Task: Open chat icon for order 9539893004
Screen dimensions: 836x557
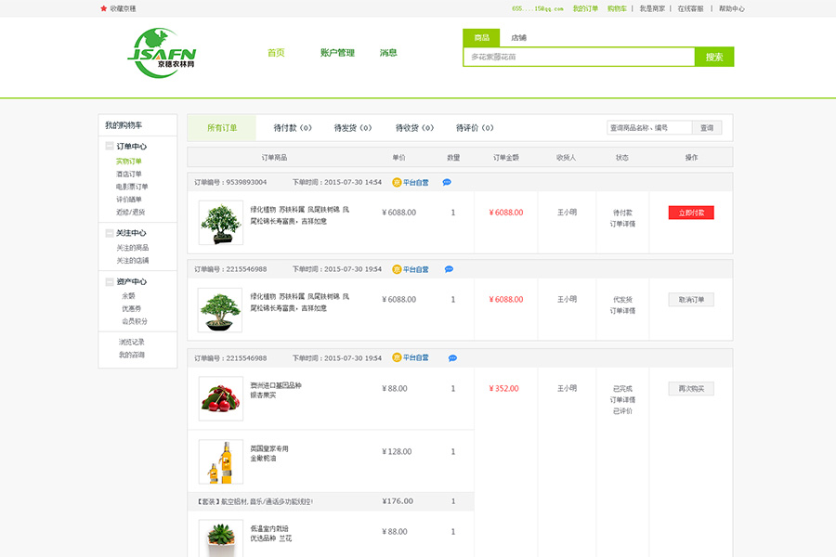Action: tap(447, 182)
